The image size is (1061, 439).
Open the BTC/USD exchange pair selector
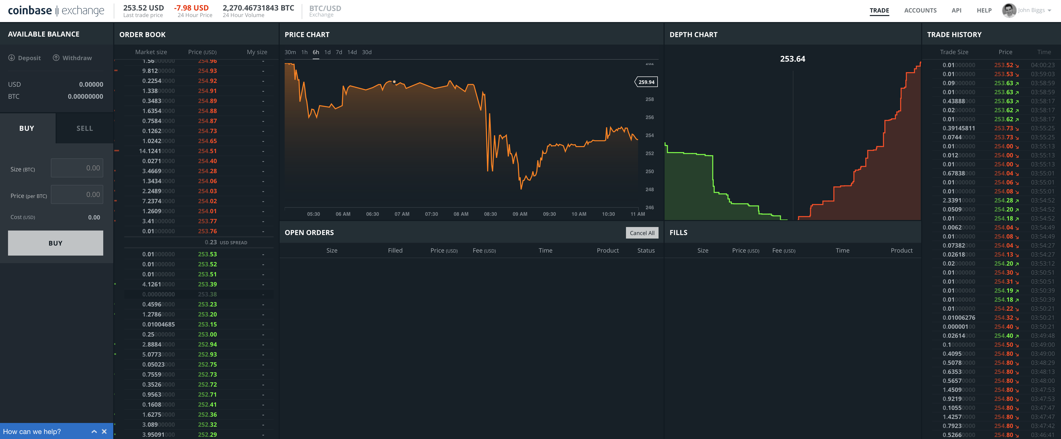click(x=325, y=10)
